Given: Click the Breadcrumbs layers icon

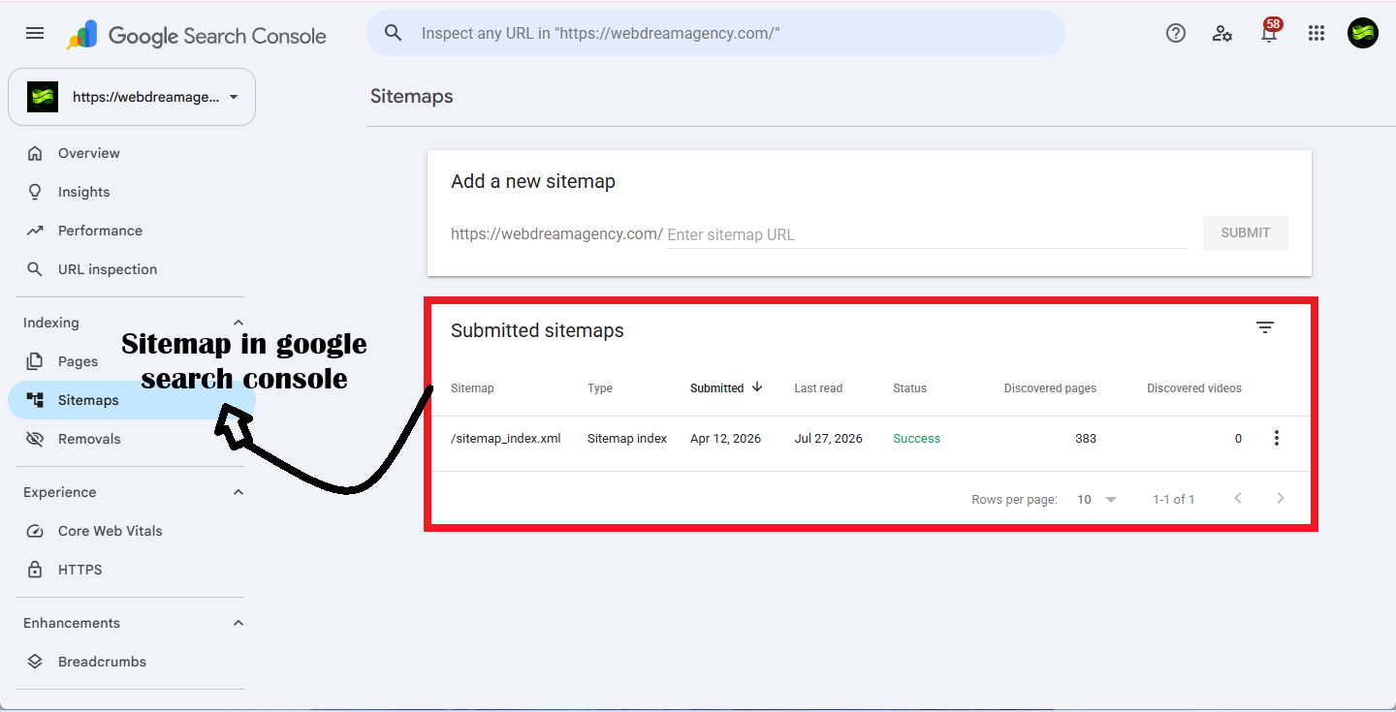Looking at the screenshot, I should pos(35,662).
